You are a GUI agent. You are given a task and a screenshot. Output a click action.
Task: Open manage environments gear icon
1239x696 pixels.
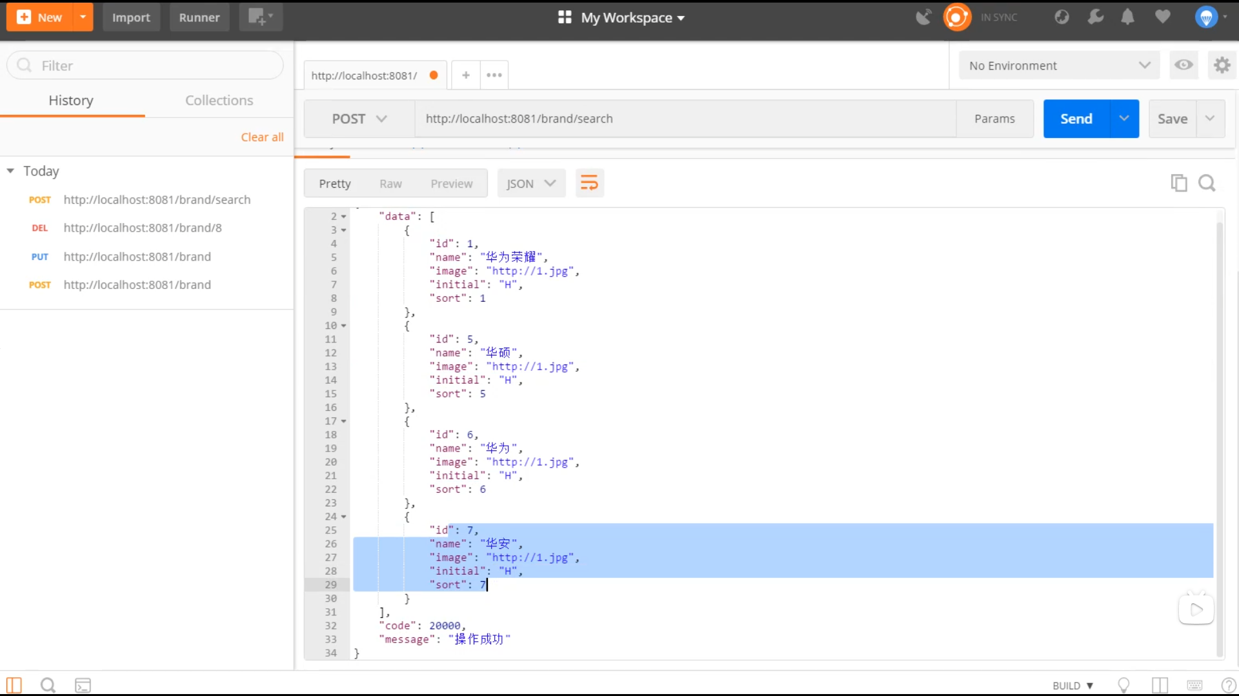pos(1222,65)
